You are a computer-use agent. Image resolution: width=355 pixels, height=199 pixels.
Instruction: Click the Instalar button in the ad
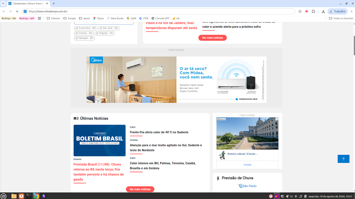point(247,165)
